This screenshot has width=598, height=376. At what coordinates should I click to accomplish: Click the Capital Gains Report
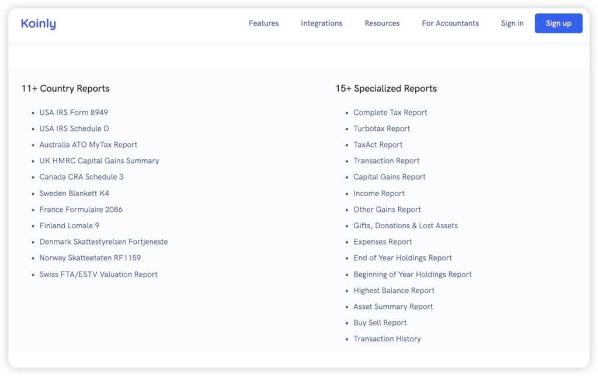tap(389, 176)
